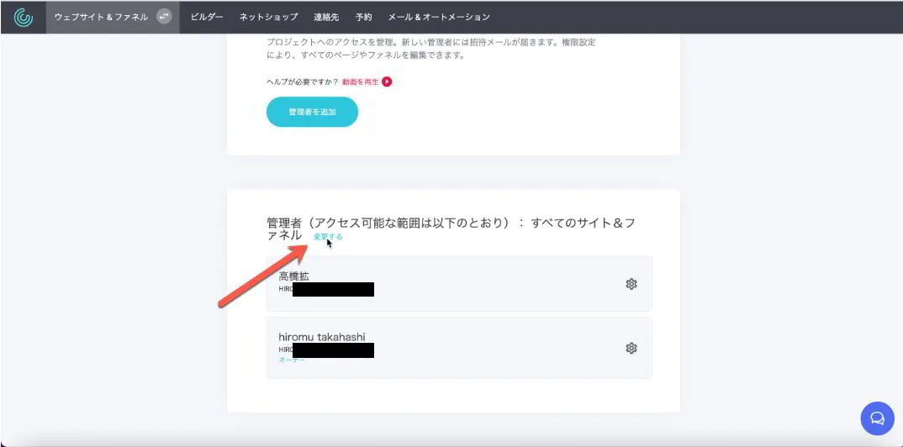Image resolution: width=903 pixels, height=447 pixels.
Task: Open the ネットショップ menu item
Action: tap(268, 17)
